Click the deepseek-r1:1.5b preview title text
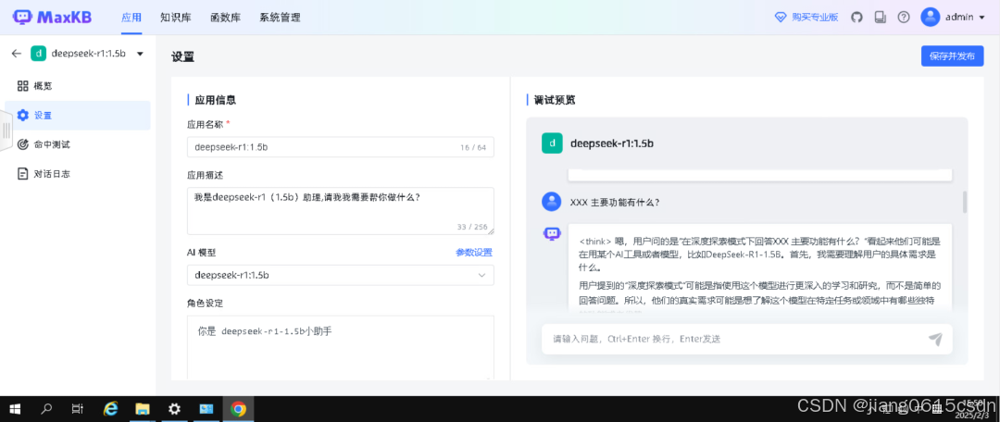The width and height of the screenshot is (1000, 422). (612, 143)
